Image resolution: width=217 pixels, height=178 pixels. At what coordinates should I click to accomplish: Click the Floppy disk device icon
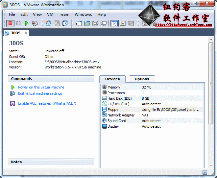click(104, 109)
